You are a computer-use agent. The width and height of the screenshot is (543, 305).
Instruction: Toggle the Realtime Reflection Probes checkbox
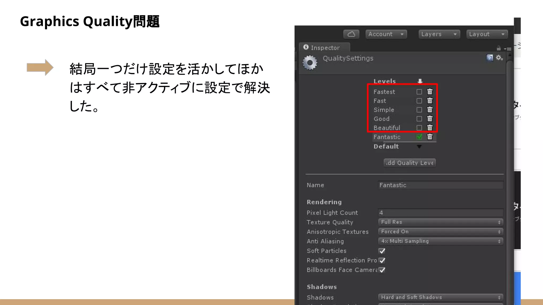point(382,260)
